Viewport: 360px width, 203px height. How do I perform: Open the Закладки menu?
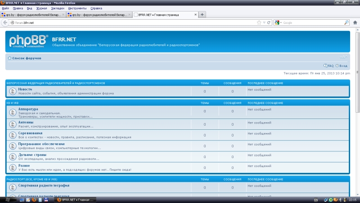pos(57,8)
